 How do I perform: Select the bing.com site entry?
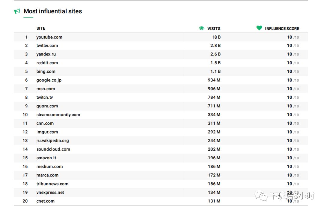click(x=46, y=71)
